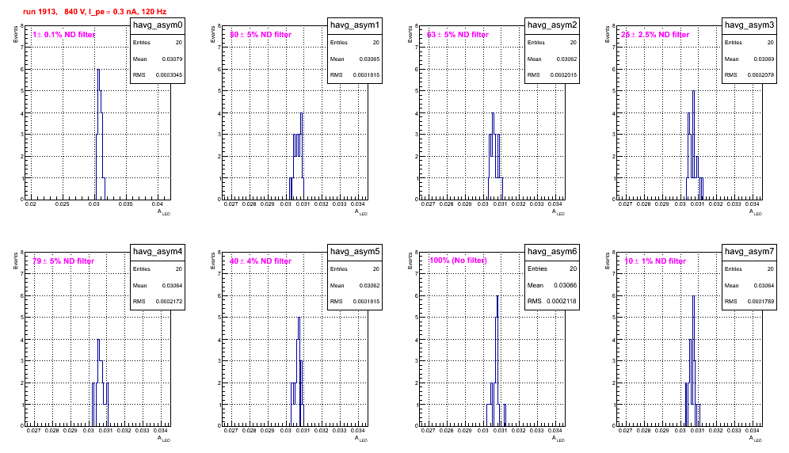The image size is (789, 453).
Task: Click the blue histogram in havg_asym4 plot
Action: click(100, 383)
